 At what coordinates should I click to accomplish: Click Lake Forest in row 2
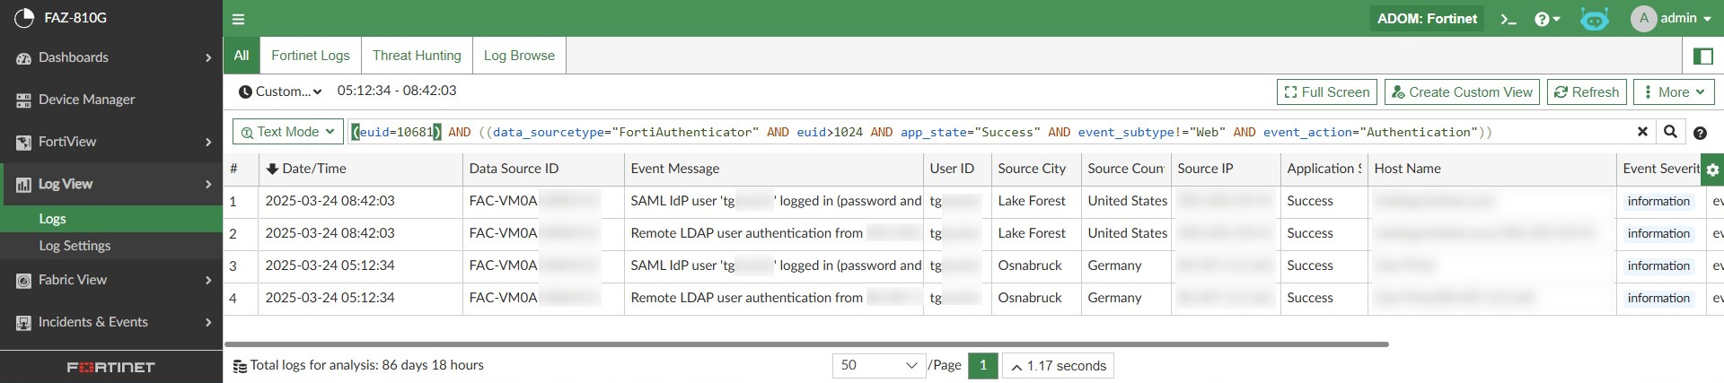1032,233
